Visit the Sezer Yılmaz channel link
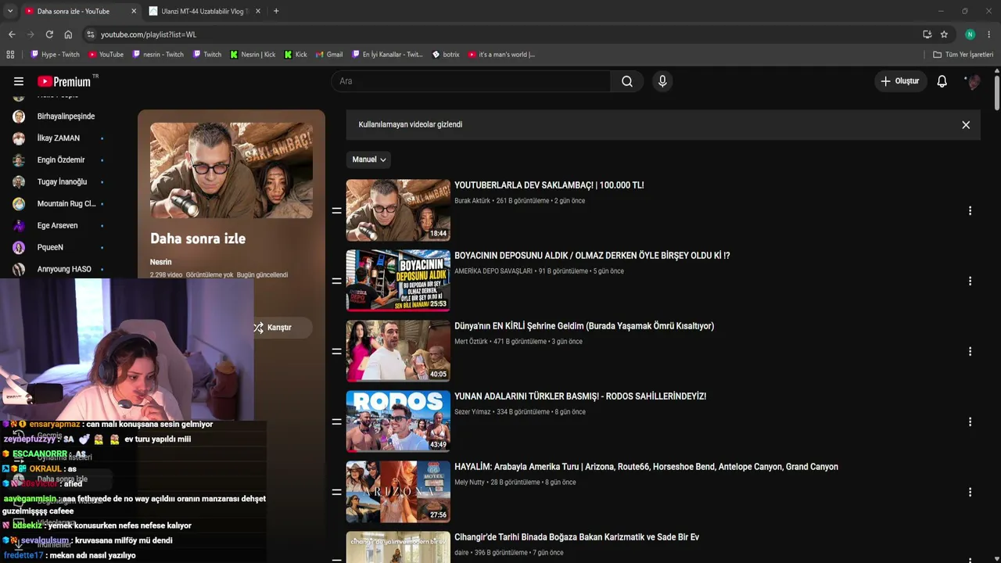 472,412
